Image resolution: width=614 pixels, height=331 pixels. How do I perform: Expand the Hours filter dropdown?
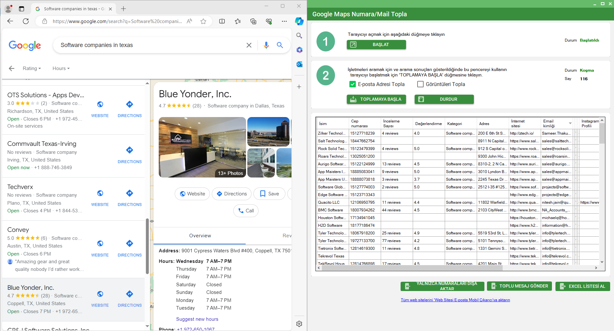61,68
